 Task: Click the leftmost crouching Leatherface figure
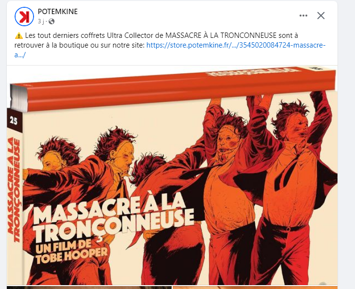tap(52, 192)
